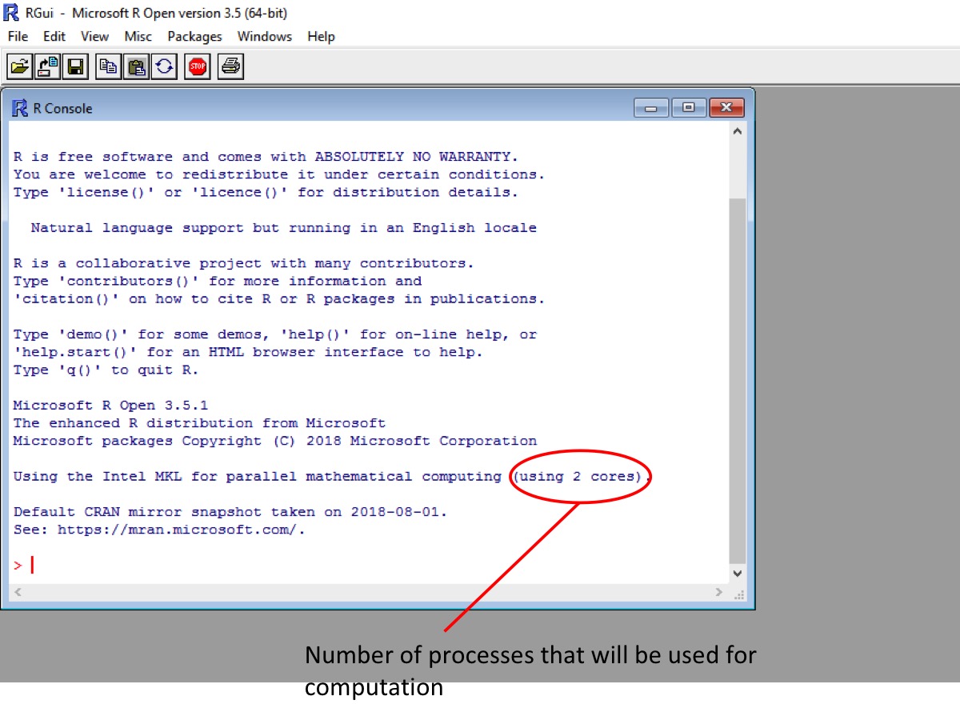The width and height of the screenshot is (960, 720).
Task: Click the R Console scroll down arrow
Action: point(737,573)
